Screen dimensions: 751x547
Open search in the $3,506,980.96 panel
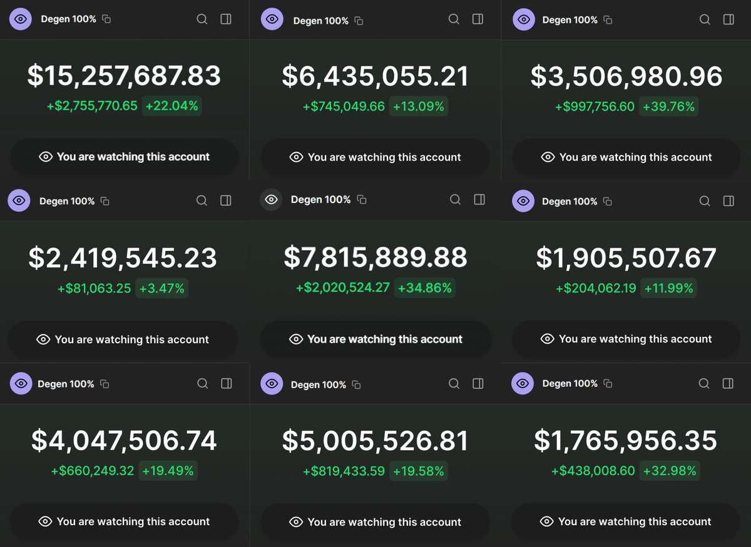tap(705, 19)
